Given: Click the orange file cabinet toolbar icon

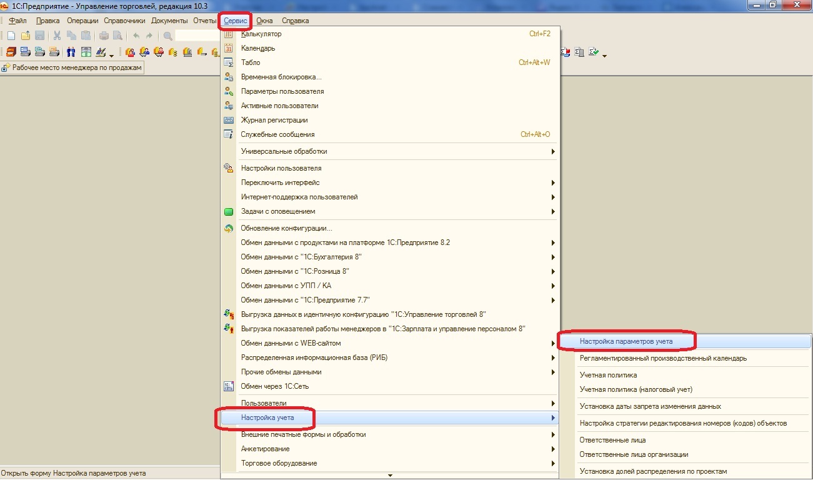Looking at the screenshot, I should [x=11, y=52].
